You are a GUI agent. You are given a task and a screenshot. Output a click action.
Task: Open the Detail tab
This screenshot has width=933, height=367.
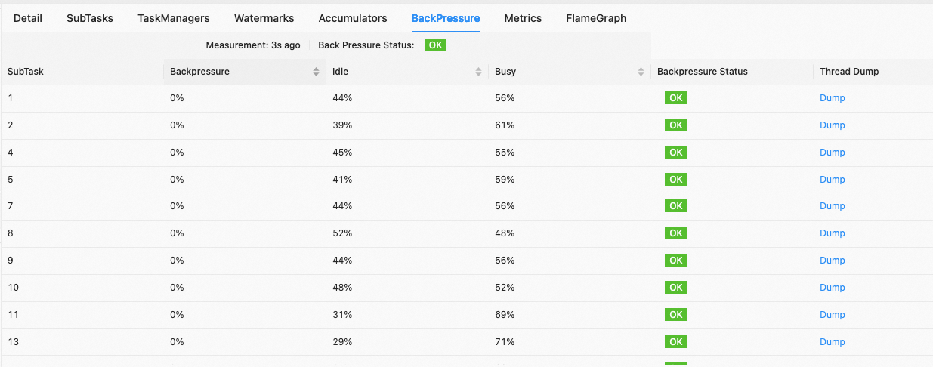point(28,18)
